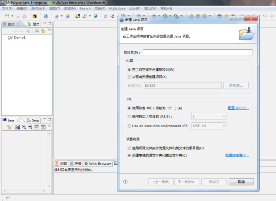
Task: Click the actual size 100 icon
Action: coord(37,127)
